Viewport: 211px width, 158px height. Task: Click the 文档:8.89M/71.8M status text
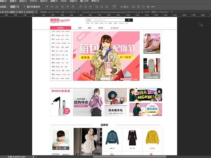[x=16, y=157]
